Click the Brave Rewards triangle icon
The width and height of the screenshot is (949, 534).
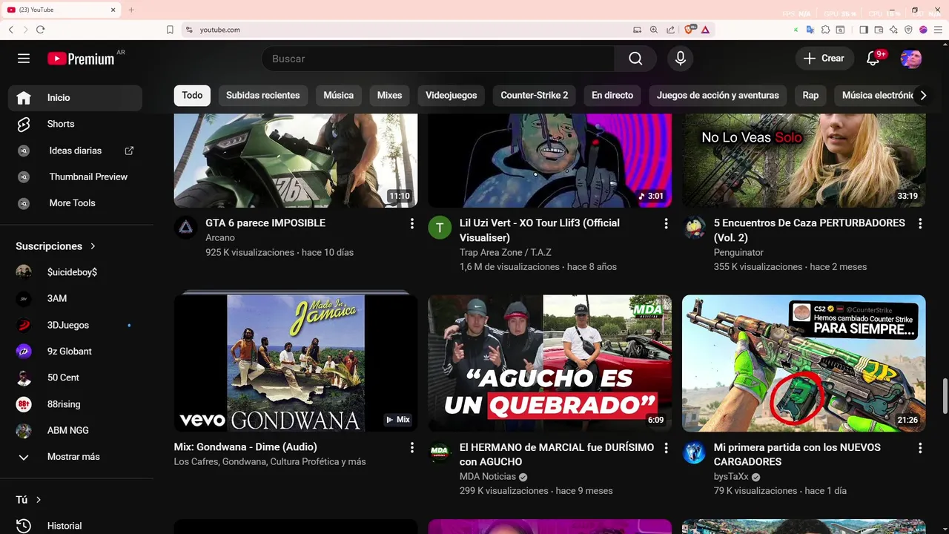705,30
